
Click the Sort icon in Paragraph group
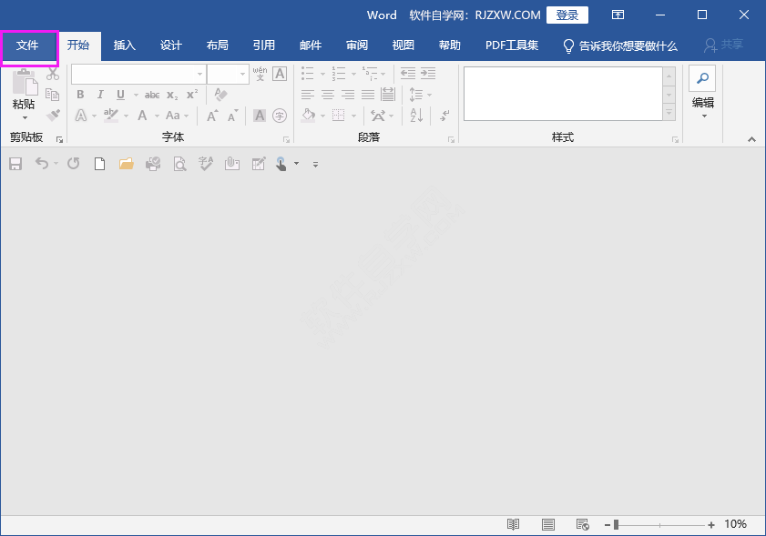point(414,116)
